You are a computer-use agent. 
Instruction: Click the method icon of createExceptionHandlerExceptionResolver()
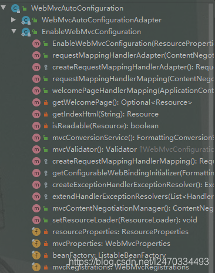[36, 185]
